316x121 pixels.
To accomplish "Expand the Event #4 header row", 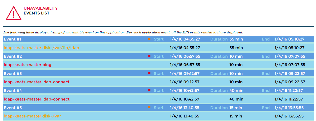I will point(76,91).
